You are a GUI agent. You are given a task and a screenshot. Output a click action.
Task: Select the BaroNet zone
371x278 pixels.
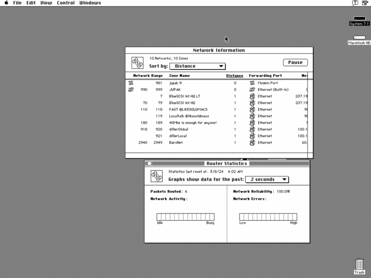pyautogui.click(x=176, y=142)
